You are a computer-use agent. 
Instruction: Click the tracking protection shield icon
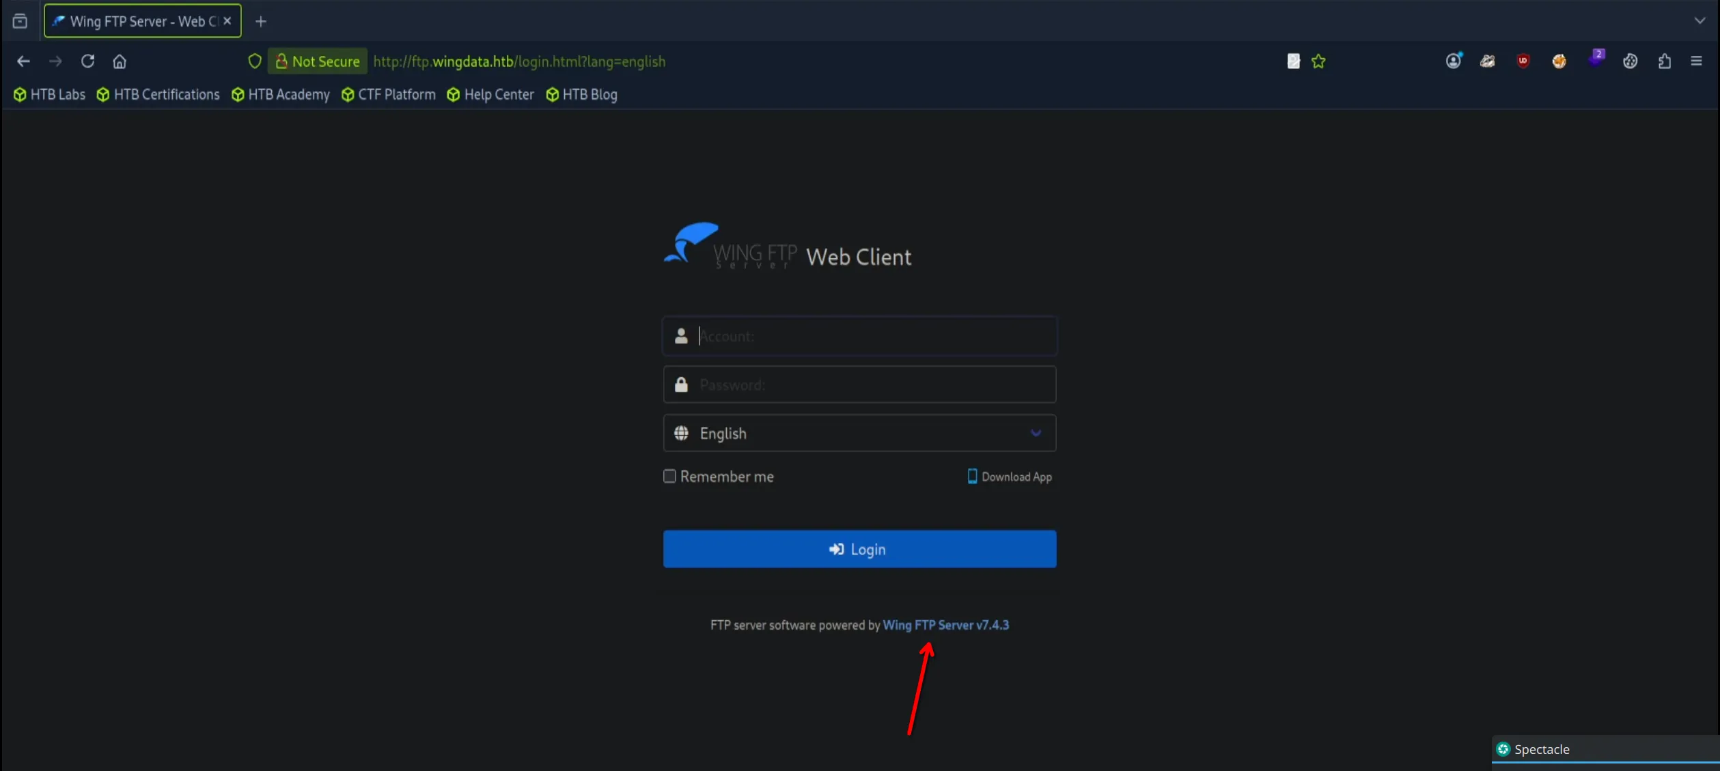[x=255, y=61]
